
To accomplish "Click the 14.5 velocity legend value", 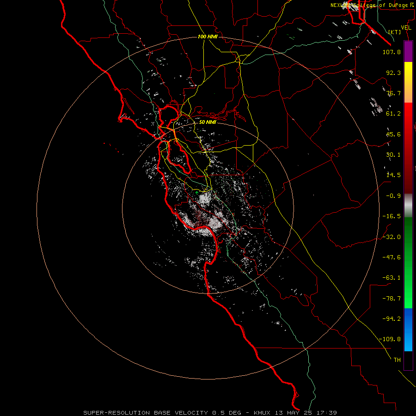I will pos(393,175).
